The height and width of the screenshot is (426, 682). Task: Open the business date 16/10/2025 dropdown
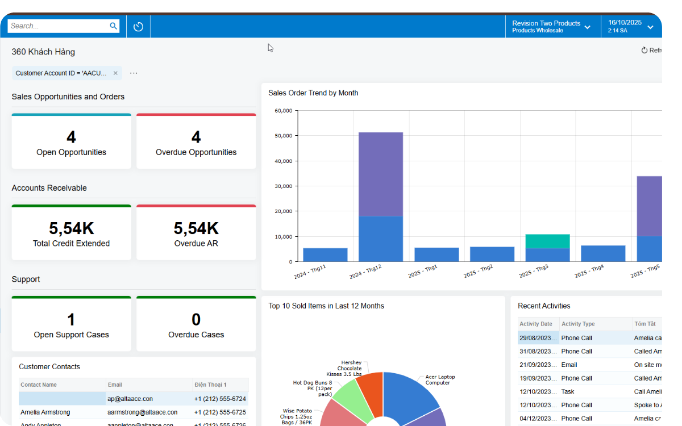pos(650,26)
